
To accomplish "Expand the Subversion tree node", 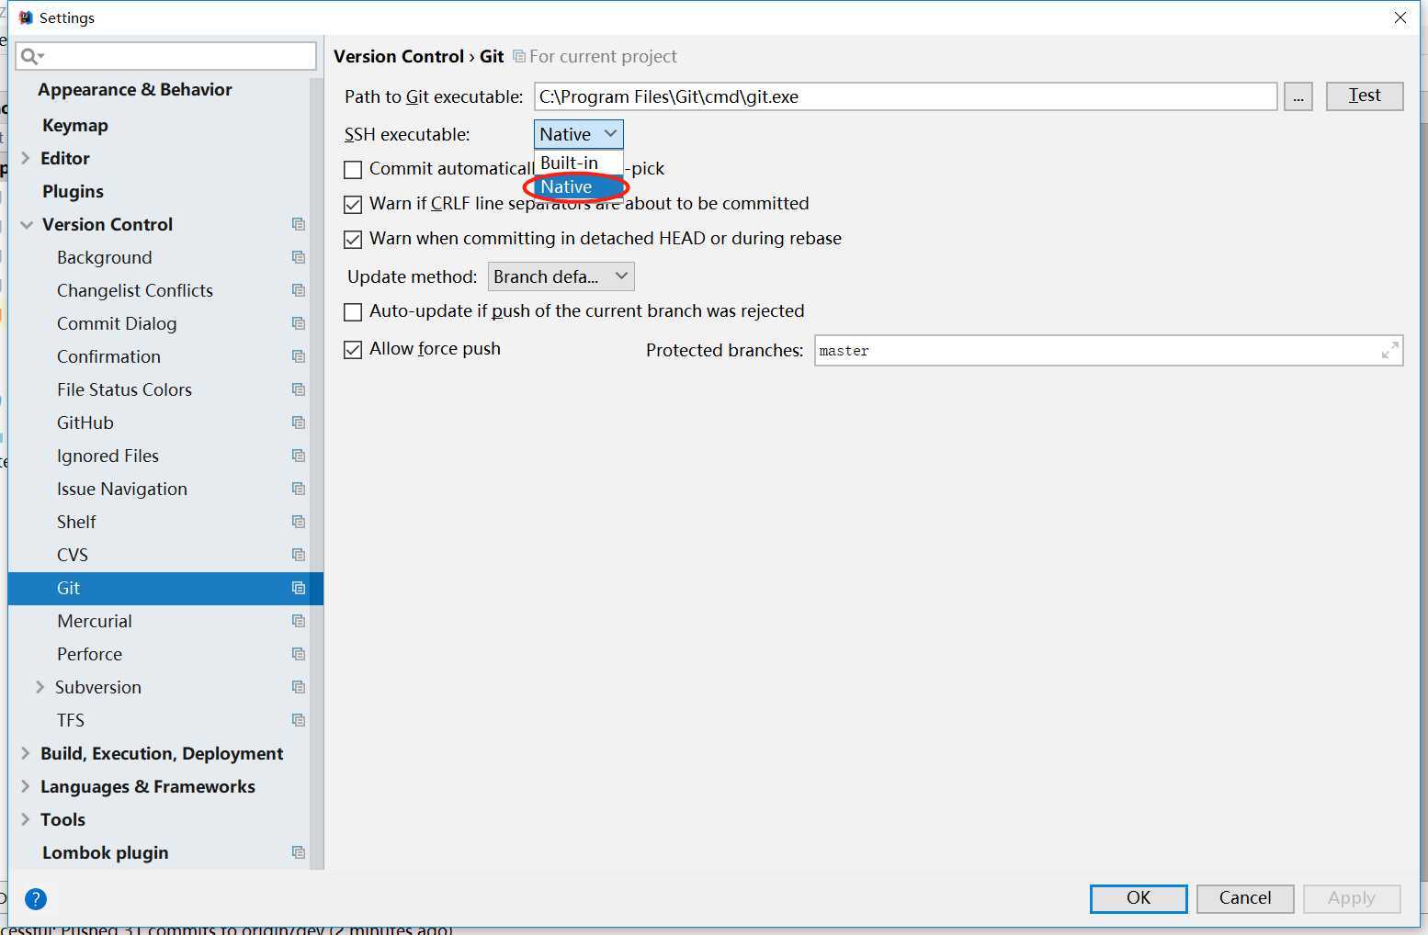I will tap(40, 687).
